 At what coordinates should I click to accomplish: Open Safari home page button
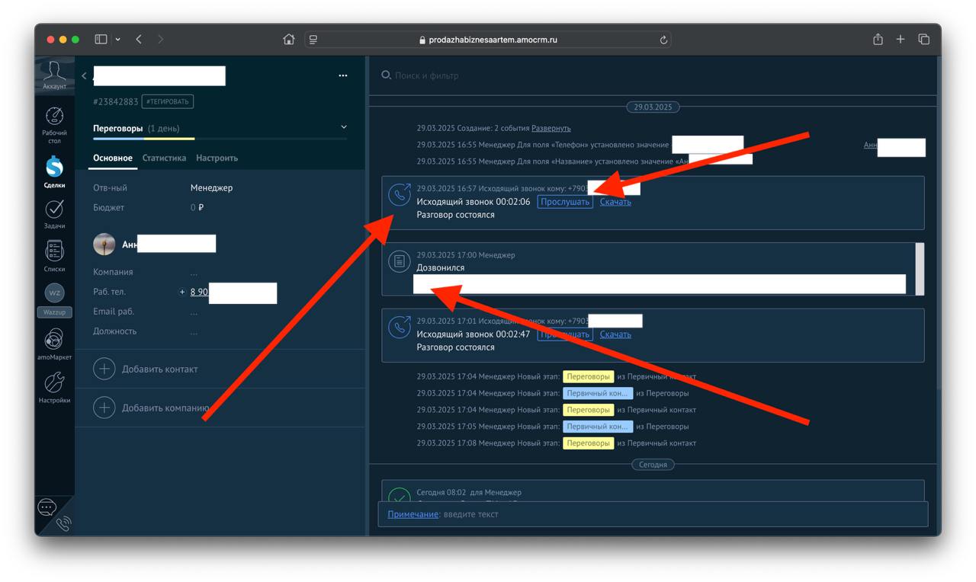click(289, 40)
